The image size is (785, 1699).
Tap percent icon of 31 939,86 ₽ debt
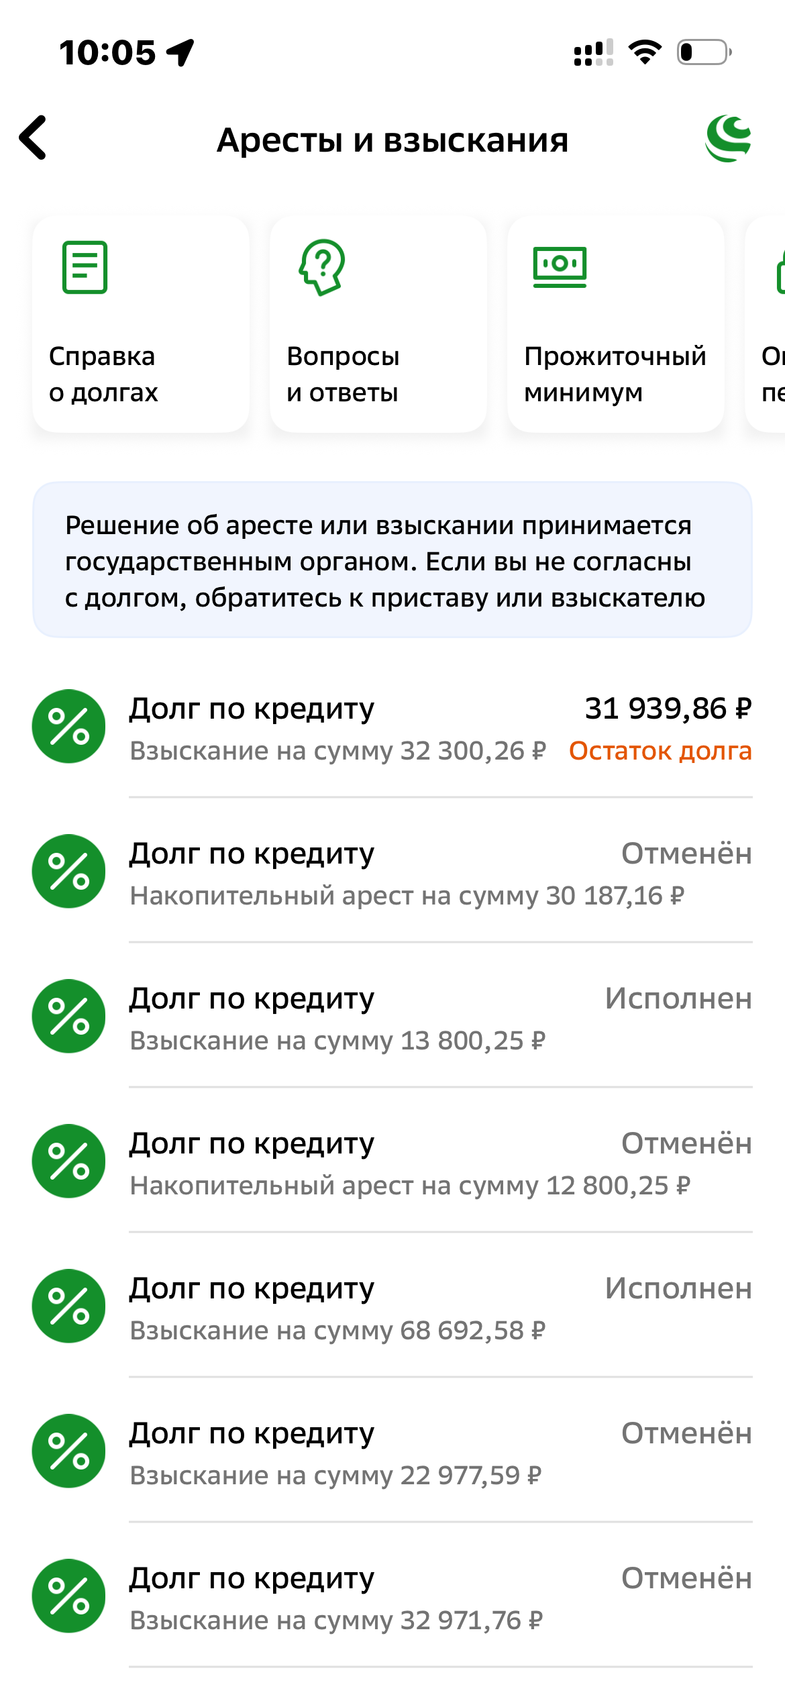pos(68,727)
